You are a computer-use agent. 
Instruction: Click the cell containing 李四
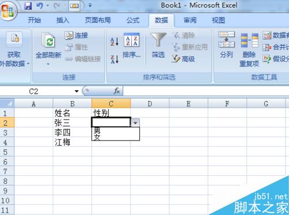pyautogui.click(x=72, y=132)
